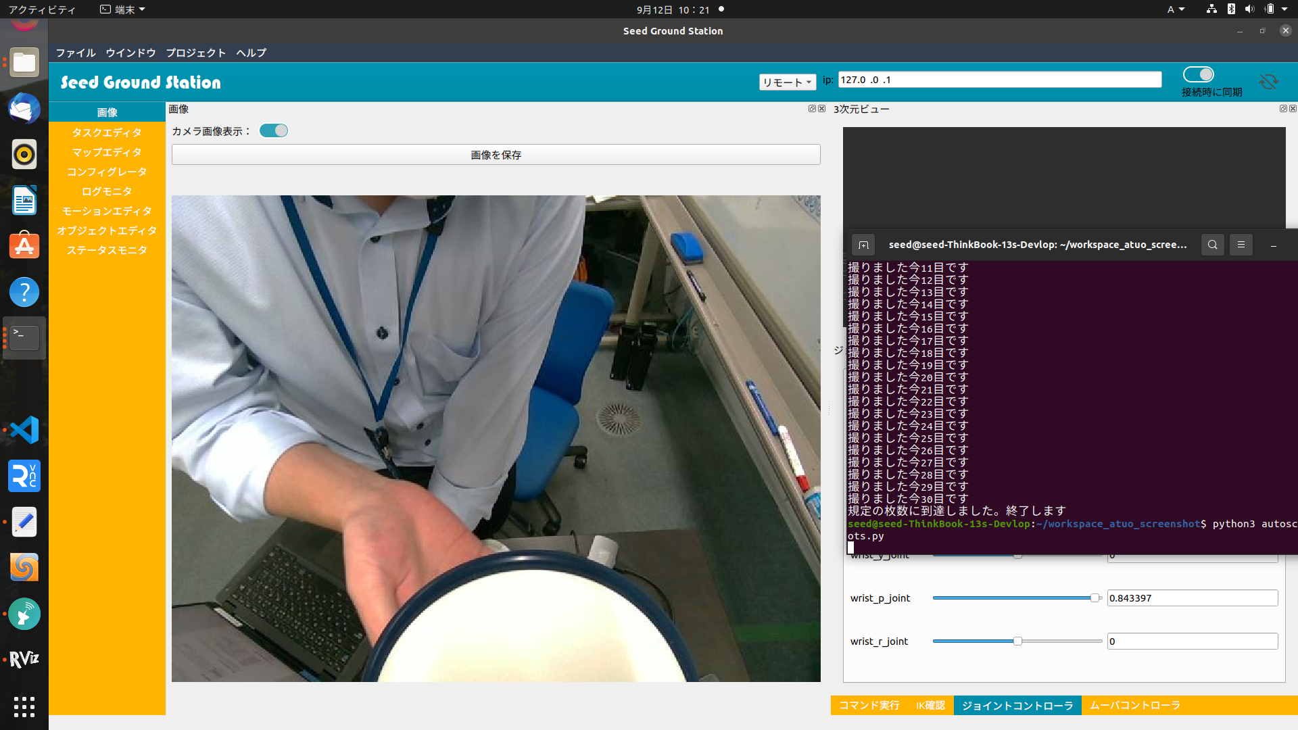Click the wrist_r_joint slider
The image size is (1298, 730).
[1017, 641]
